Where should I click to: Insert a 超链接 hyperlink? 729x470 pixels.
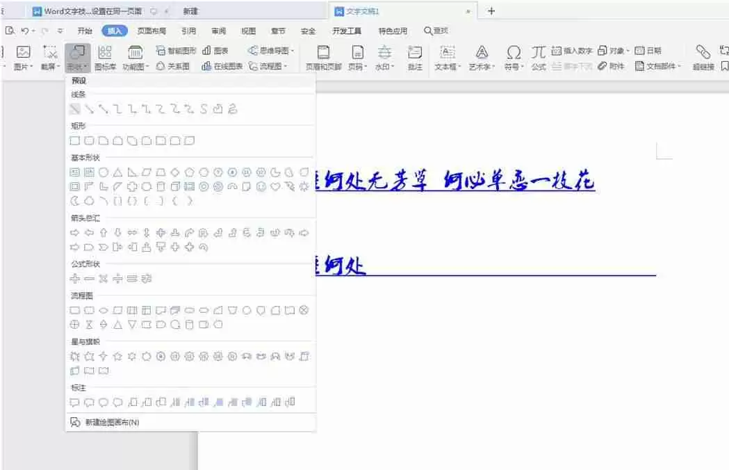[703, 56]
